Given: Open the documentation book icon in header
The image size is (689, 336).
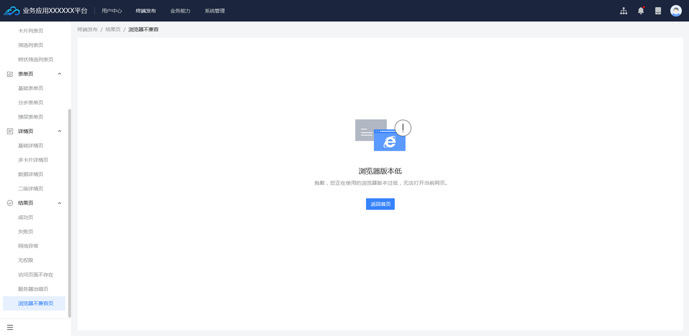Looking at the screenshot, I should tap(658, 11).
